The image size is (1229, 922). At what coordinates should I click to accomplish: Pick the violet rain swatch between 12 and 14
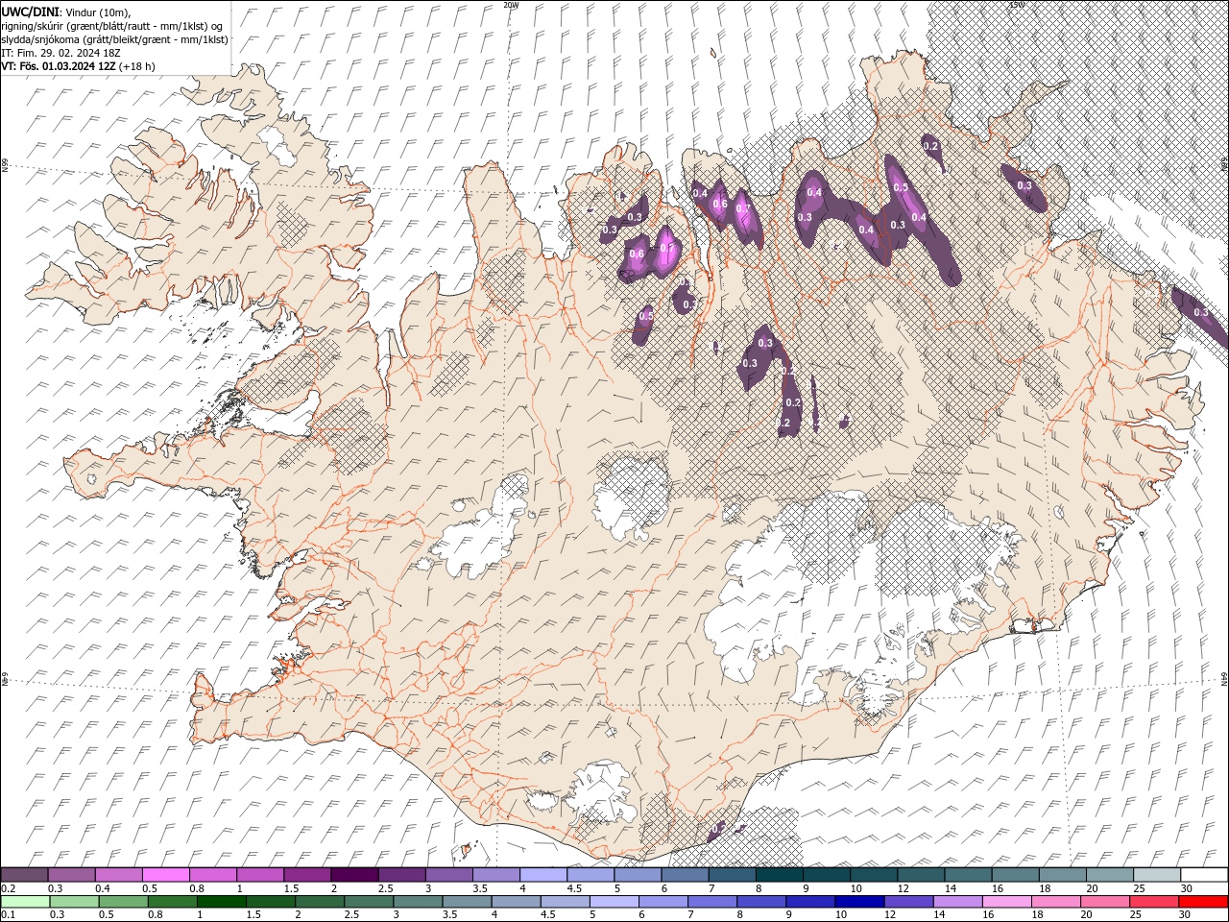(x=908, y=902)
